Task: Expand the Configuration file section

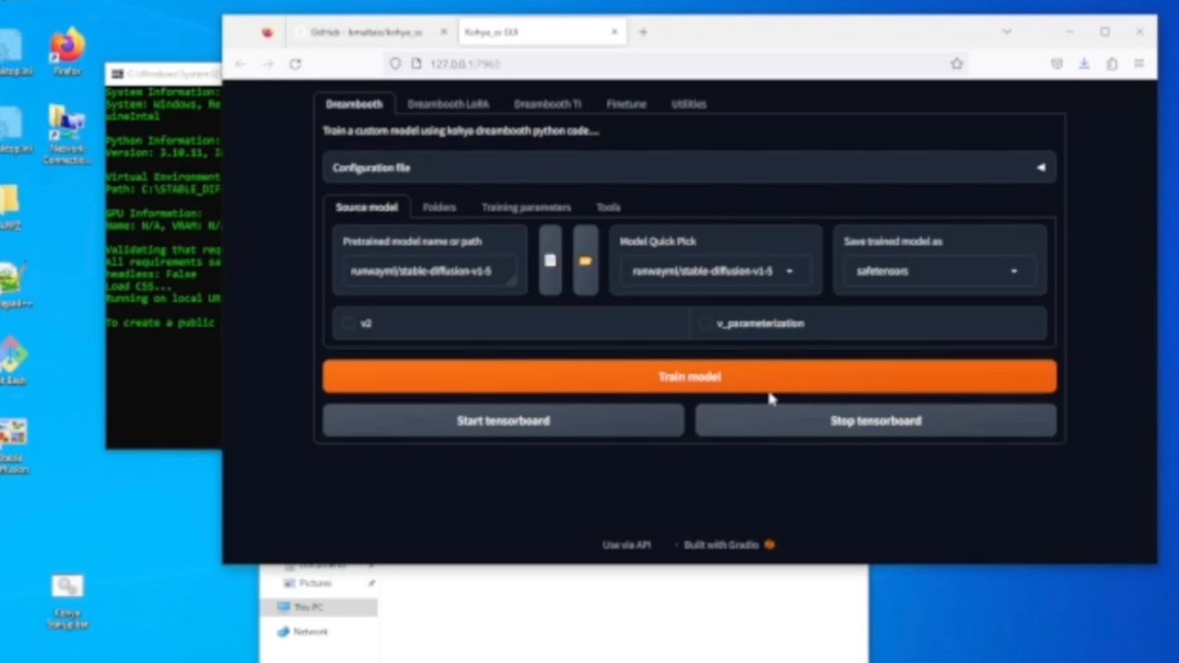Action: click(x=689, y=168)
